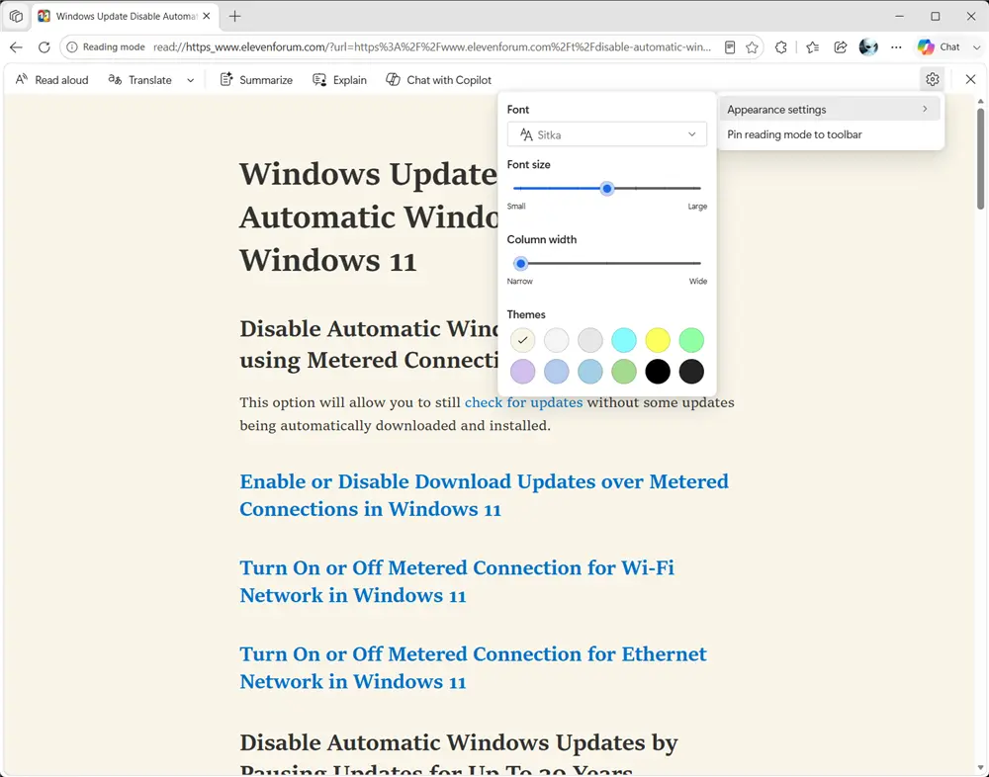Select the cyan theme swatch
The height and width of the screenshot is (777, 989).
[x=624, y=341]
